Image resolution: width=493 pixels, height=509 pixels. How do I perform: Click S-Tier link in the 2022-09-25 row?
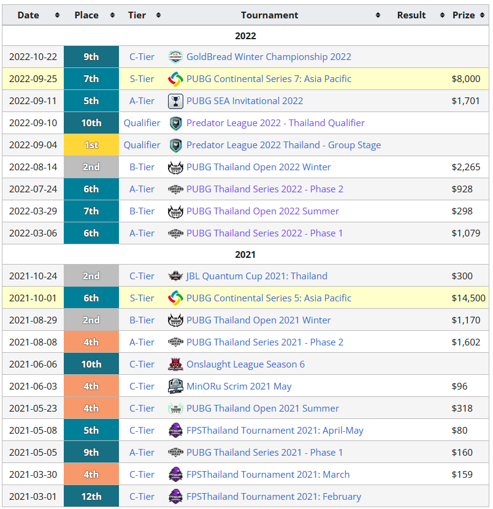point(142,79)
